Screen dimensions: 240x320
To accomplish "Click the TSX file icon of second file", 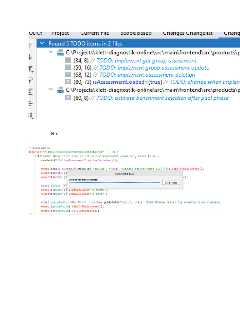I will pos(60,90).
